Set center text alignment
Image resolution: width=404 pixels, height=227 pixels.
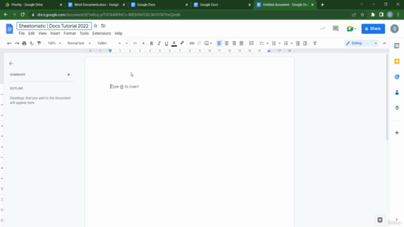click(x=227, y=44)
